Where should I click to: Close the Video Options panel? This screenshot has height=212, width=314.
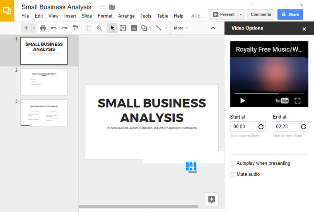[x=304, y=29]
